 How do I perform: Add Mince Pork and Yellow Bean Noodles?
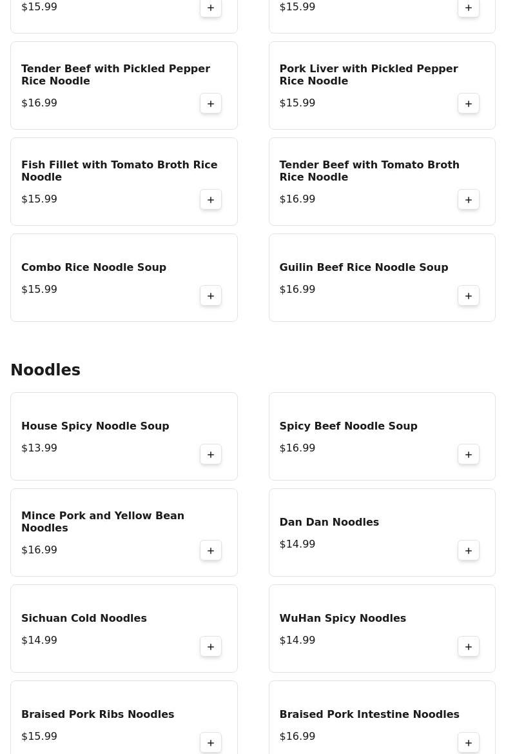211,551
